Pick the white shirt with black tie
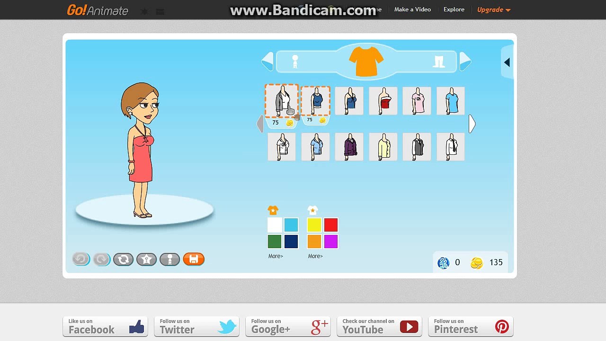 point(451,147)
